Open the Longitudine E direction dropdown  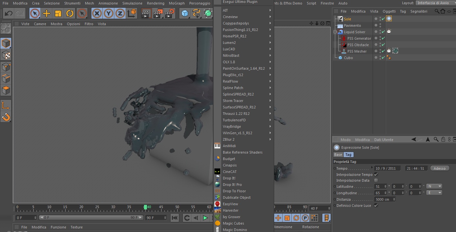(x=434, y=193)
